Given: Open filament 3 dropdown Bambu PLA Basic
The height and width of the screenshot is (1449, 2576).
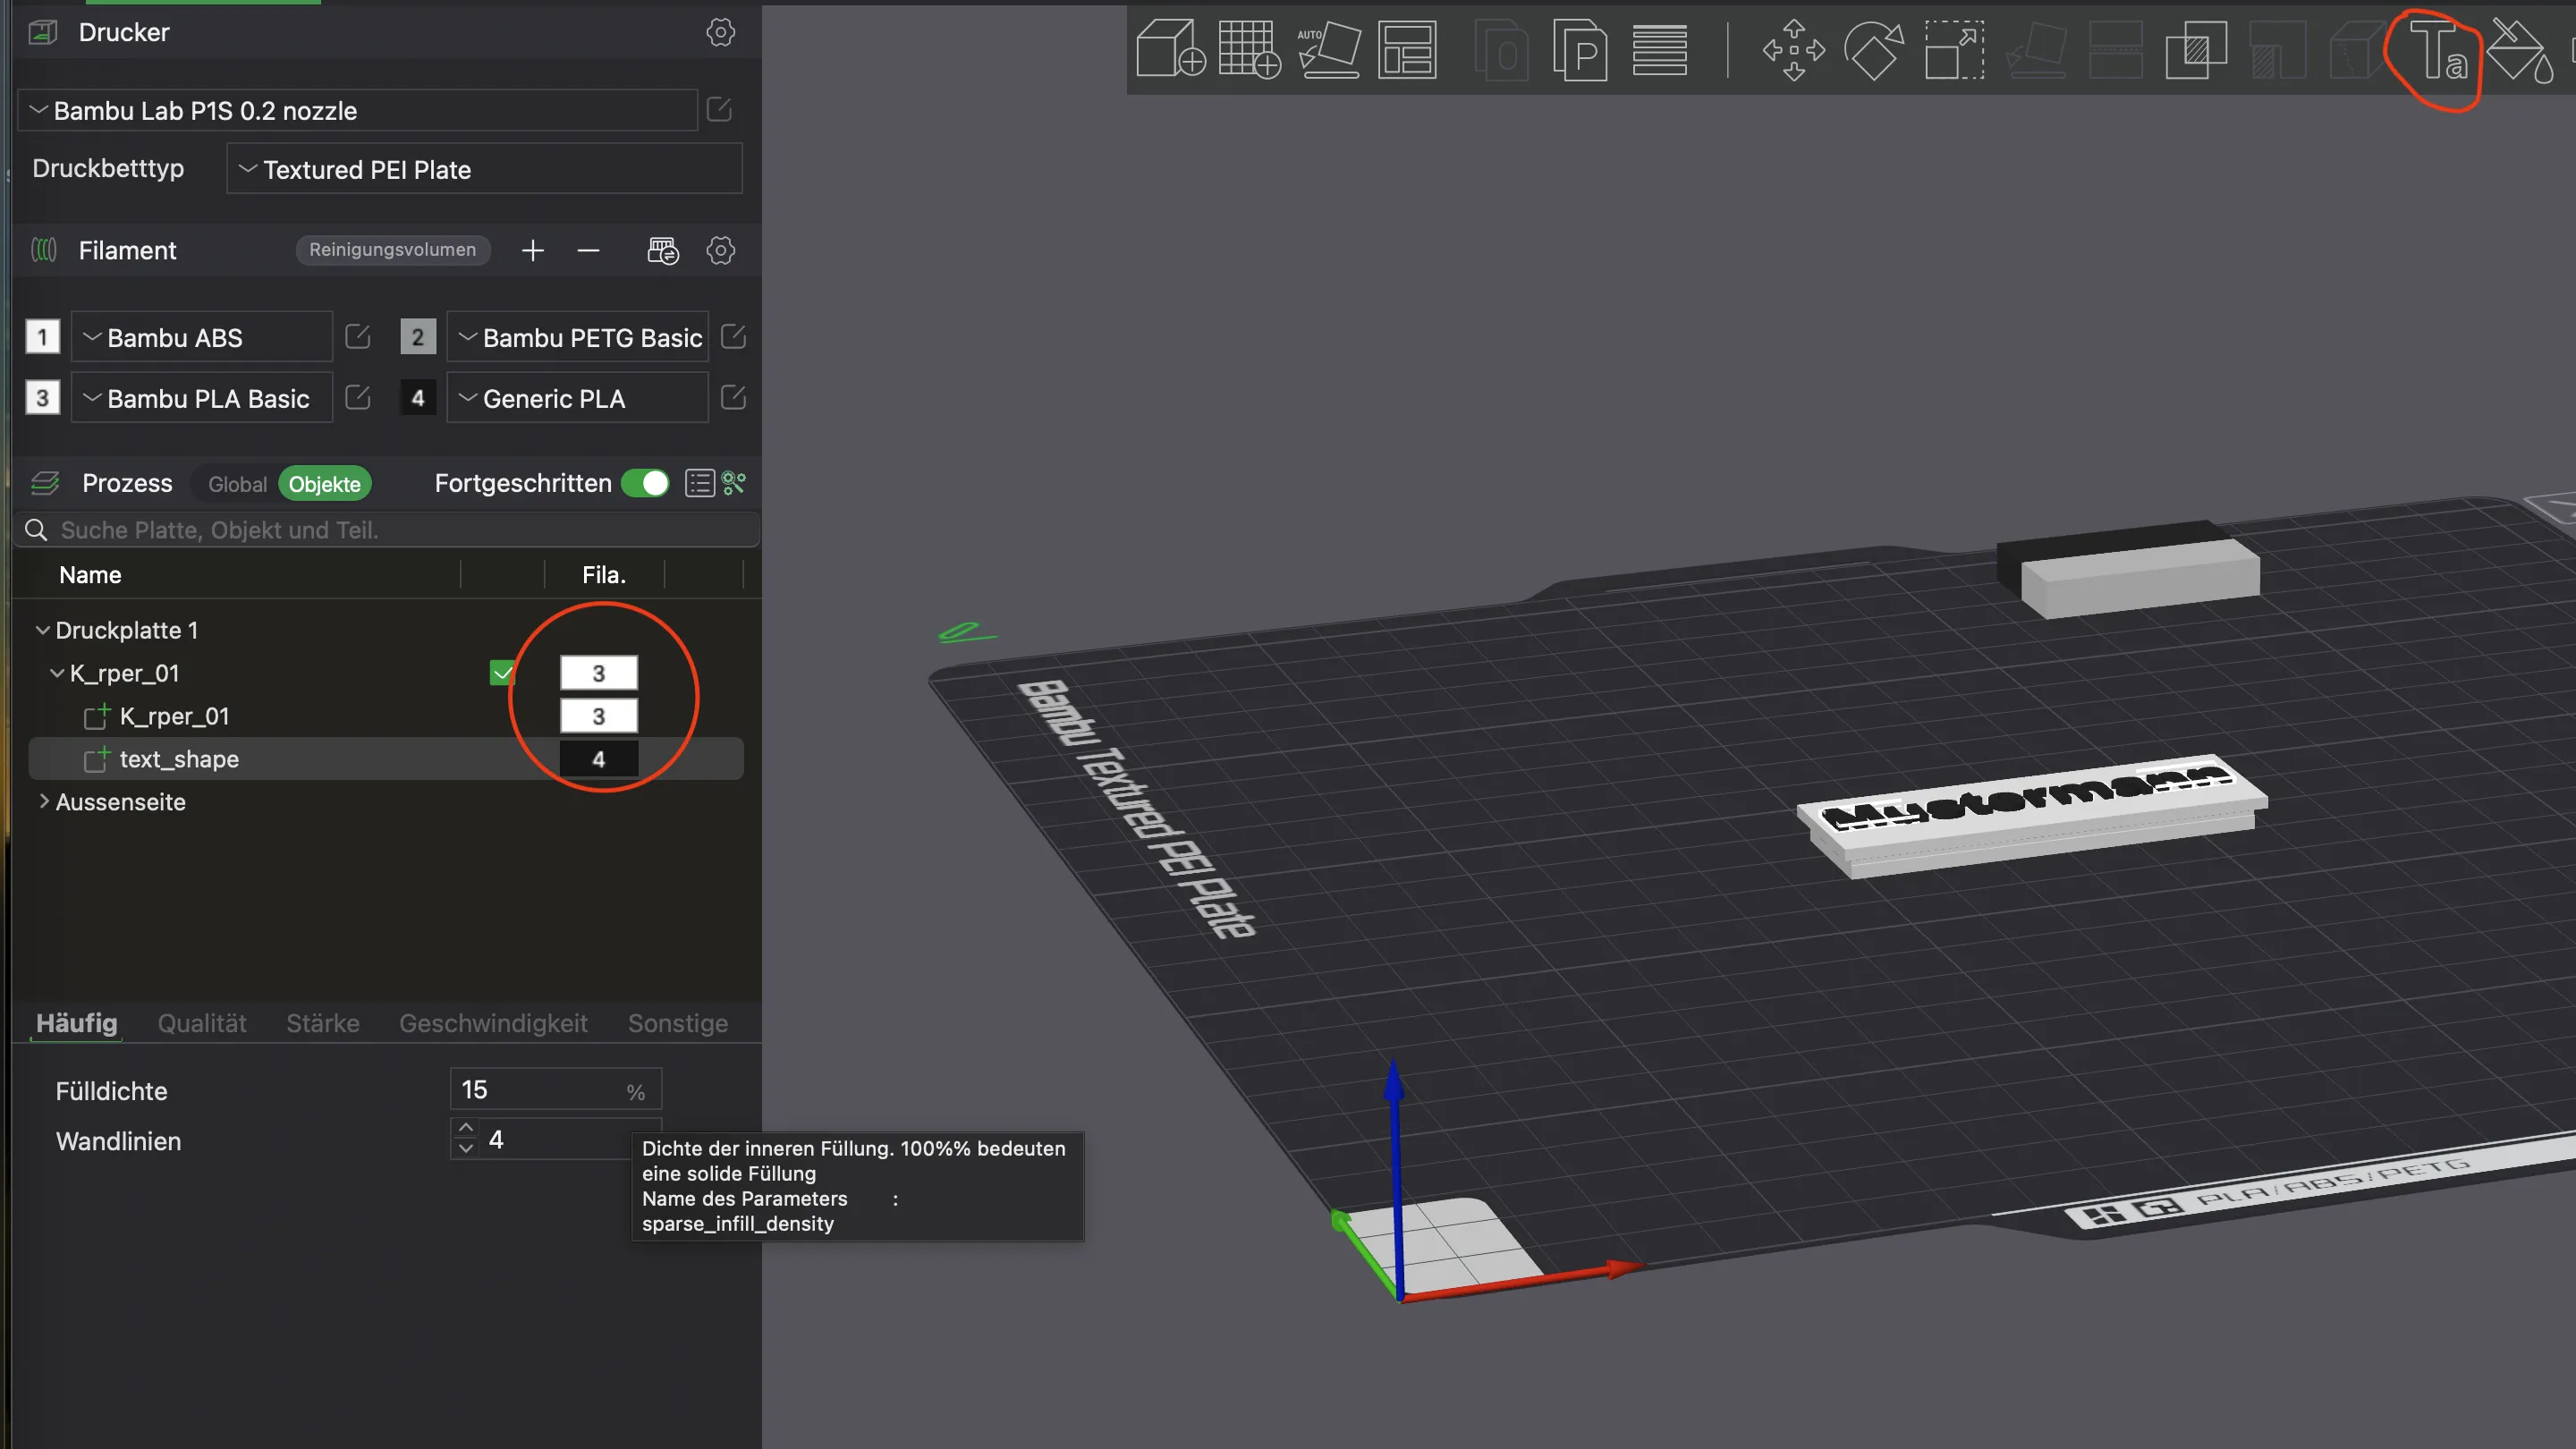Looking at the screenshot, I should click(201, 398).
